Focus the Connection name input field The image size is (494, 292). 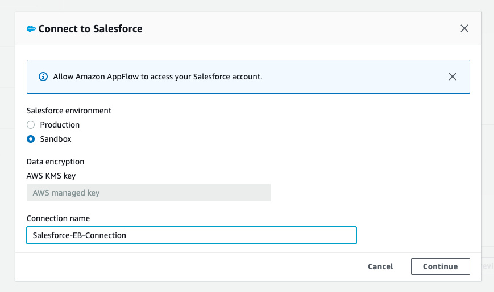pyautogui.click(x=191, y=235)
